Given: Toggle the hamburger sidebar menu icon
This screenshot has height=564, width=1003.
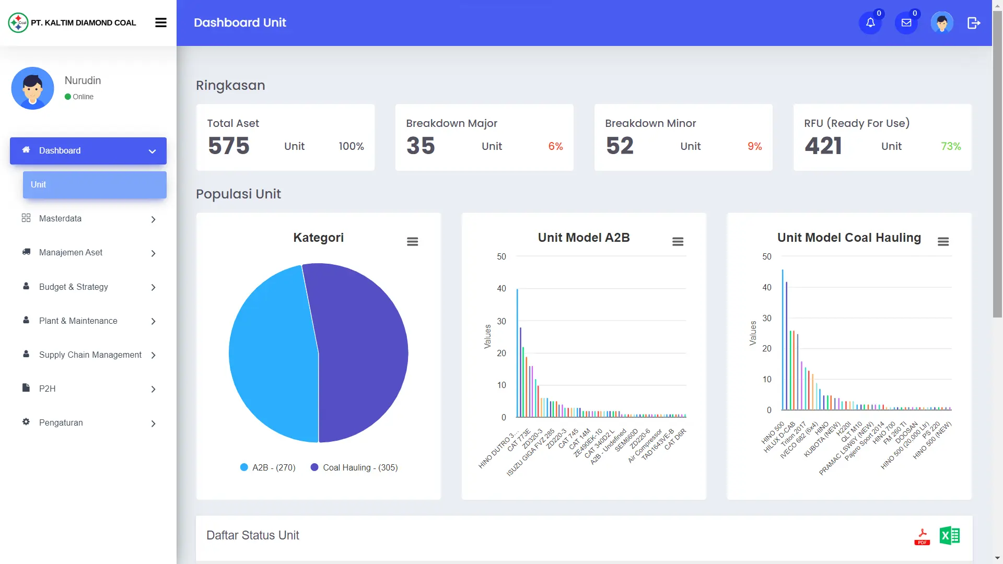Looking at the screenshot, I should pyautogui.click(x=161, y=22).
